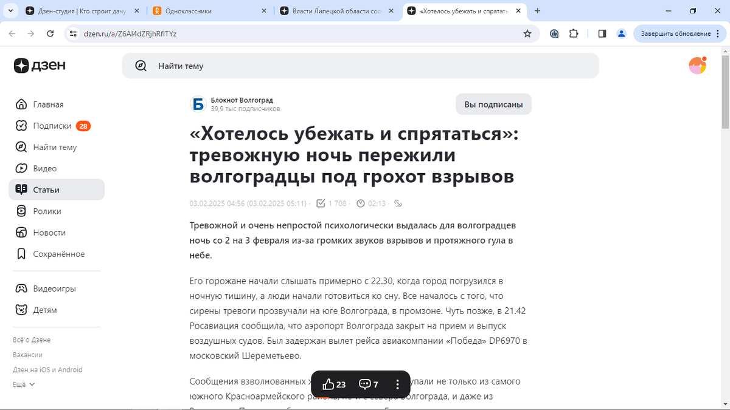This screenshot has height=410, width=730.
Task: Like the article with thumbs up
Action: (328, 384)
